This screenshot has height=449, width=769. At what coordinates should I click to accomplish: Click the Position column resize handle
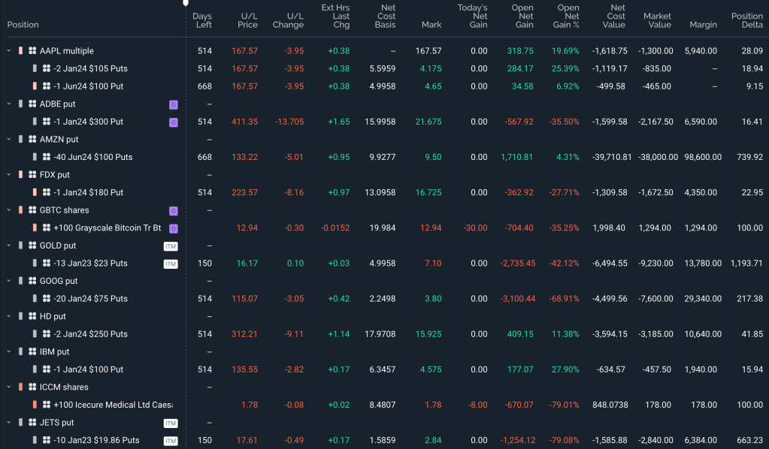pos(186,20)
